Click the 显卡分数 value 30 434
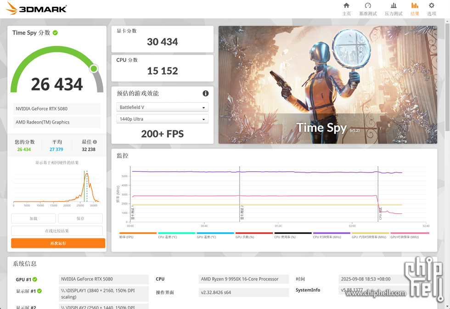Image resolution: width=450 pixels, height=309 pixels. click(x=163, y=42)
